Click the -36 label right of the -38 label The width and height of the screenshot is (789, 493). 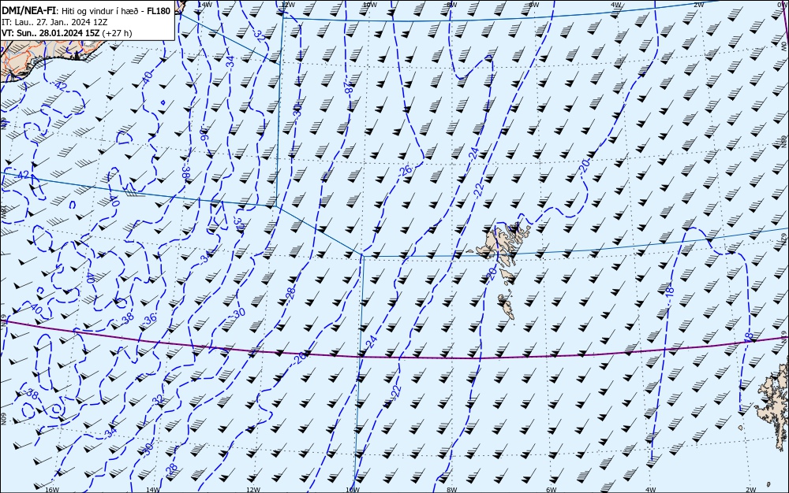[x=149, y=318]
